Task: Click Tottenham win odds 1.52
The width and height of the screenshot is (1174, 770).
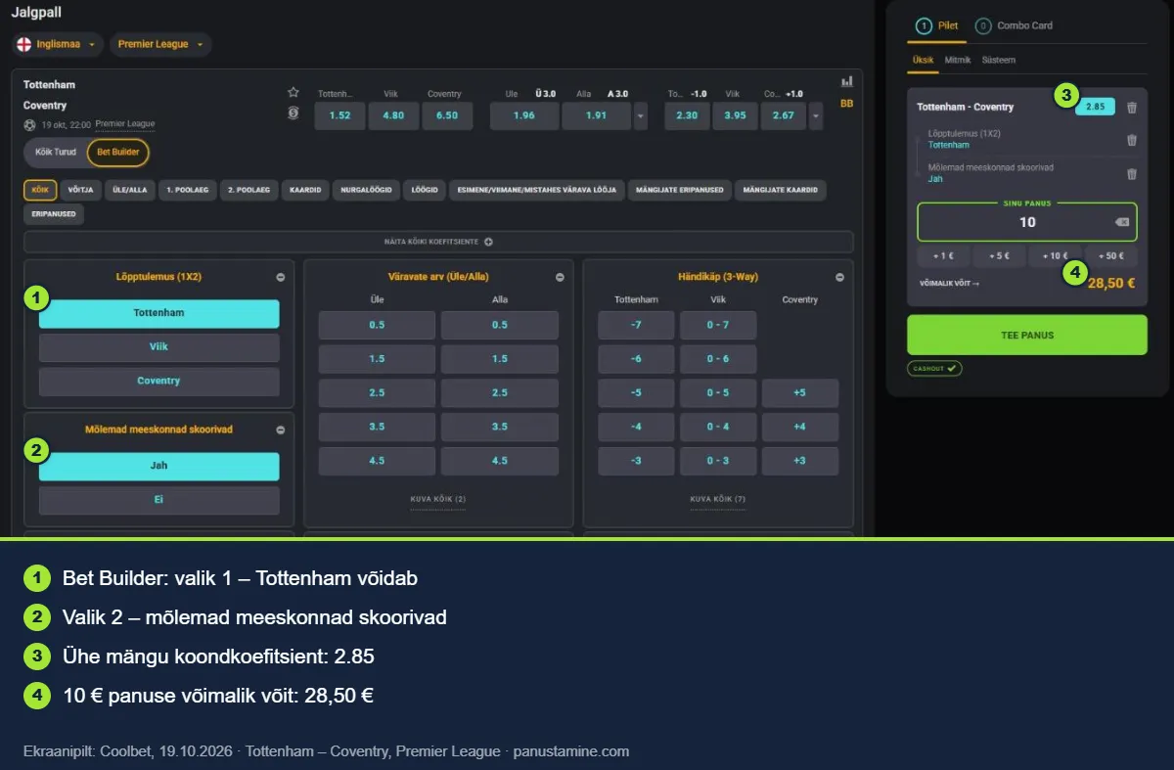Action: (x=339, y=116)
